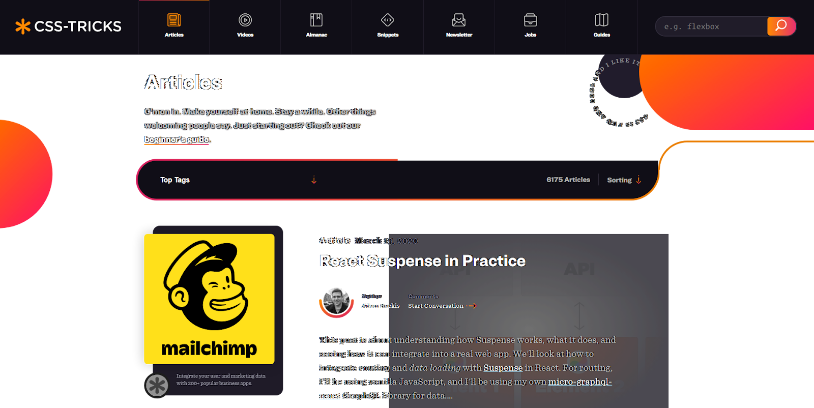This screenshot has width=814, height=408.
Task: Click the Top Tags label
Action: tap(175, 180)
